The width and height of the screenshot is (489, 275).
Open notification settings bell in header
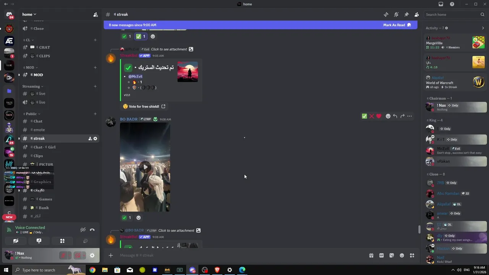[396, 15]
